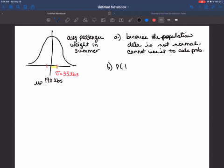Viewport: 224px width, 168px height.
Task: Switch to Standard Normal Distribution Table tab
Action: click(168, 14)
